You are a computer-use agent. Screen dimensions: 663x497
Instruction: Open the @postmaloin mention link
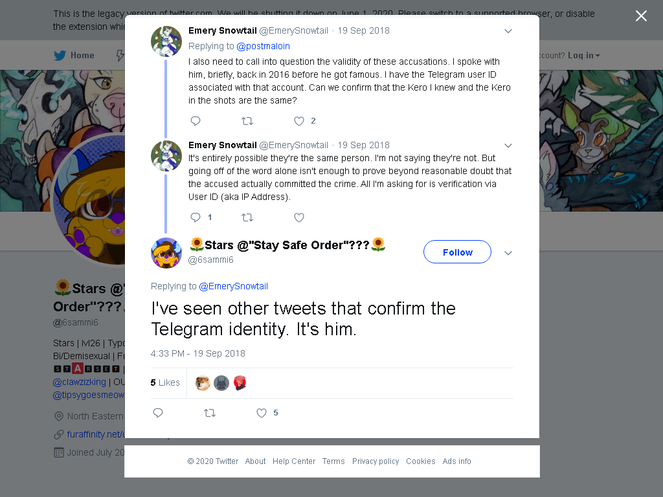coord(263,46)
